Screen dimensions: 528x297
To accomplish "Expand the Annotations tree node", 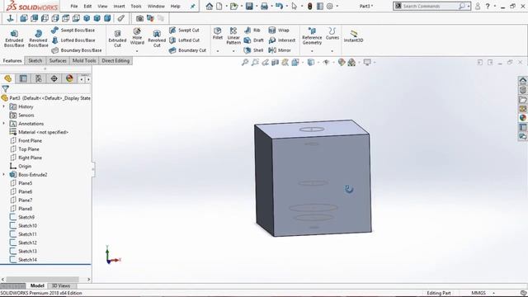I will tap(4, 124).
